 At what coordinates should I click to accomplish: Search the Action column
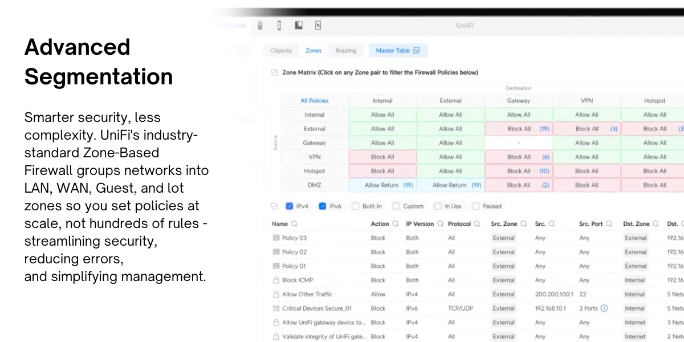(x=396, y=224)
